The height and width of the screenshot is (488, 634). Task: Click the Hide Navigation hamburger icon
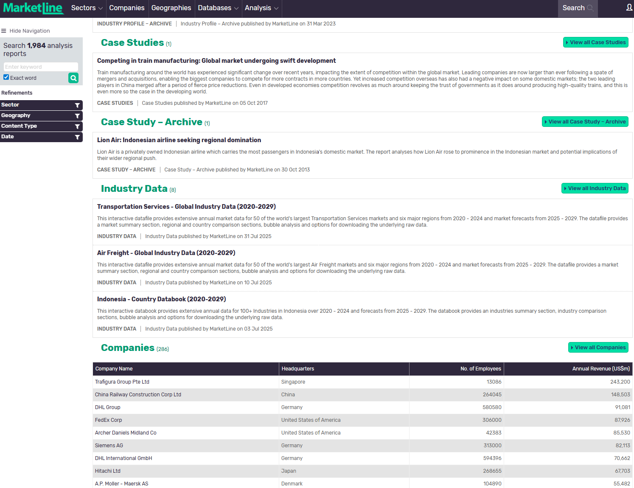pyautogui.click(x=4, y=31)
